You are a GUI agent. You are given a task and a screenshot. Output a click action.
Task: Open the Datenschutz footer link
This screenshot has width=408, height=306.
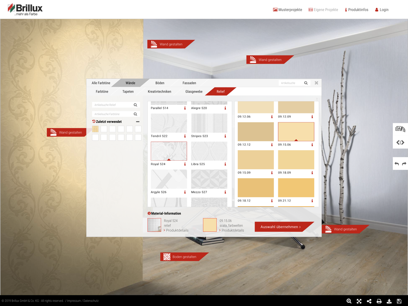pyautogui.click(x=91, y=301)
